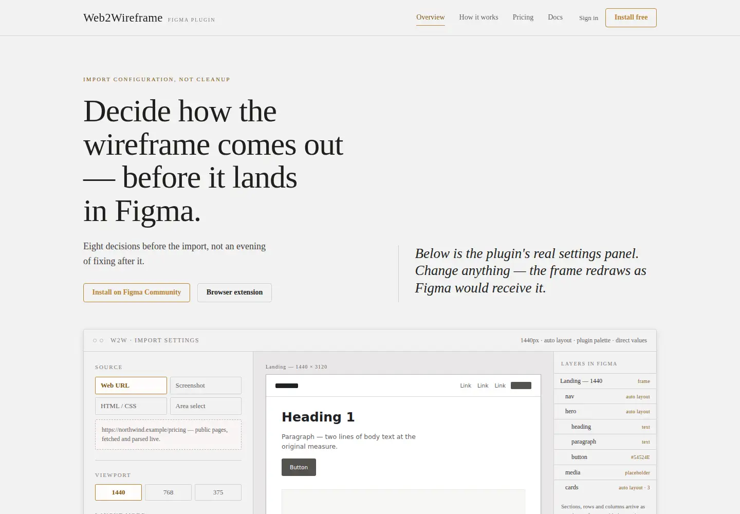Click the preview paragraph text
740x514 pixels.
(x=348, y=442)
